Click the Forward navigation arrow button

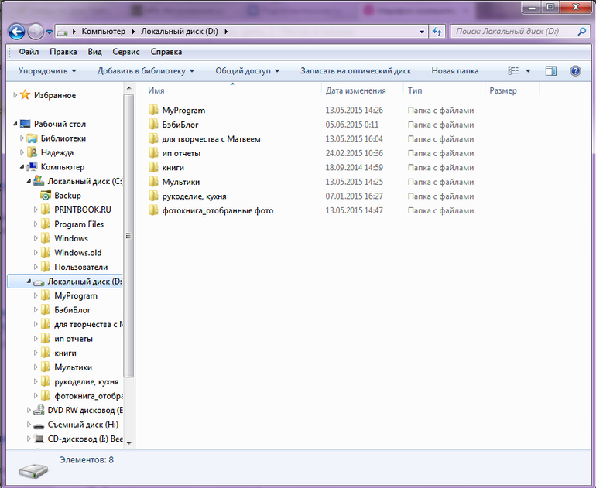[36, 32]
